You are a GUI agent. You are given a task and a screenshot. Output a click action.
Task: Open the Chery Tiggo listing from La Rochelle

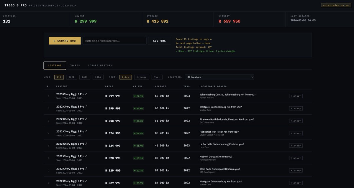tap(70, 144)
